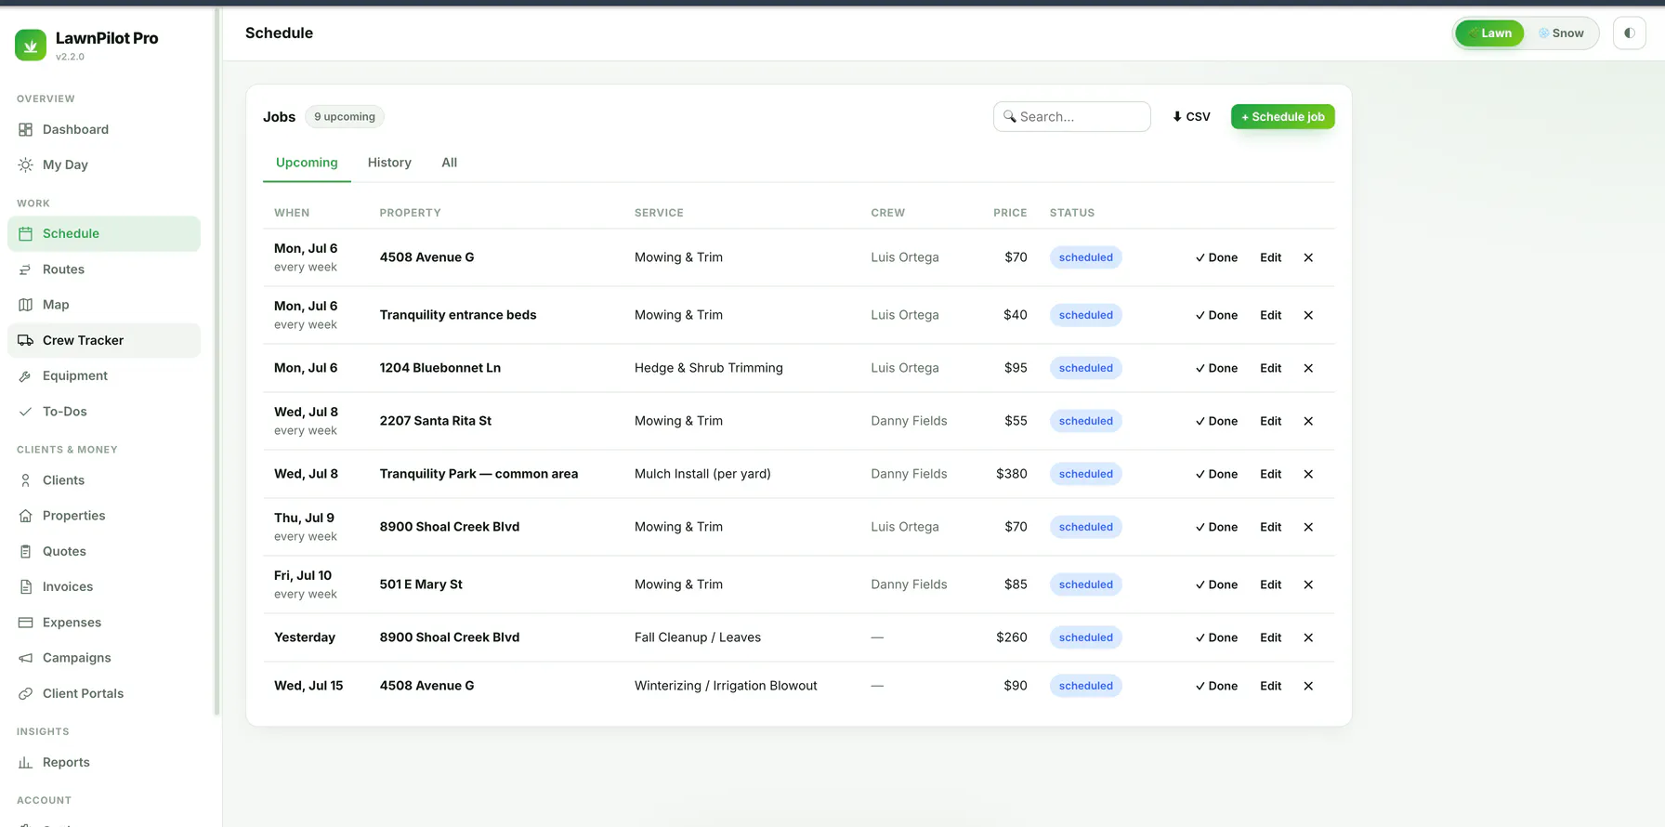Remove the Winterizing / Irrigation Blowout job
Screen dimensions: 1665x827
1308,686
